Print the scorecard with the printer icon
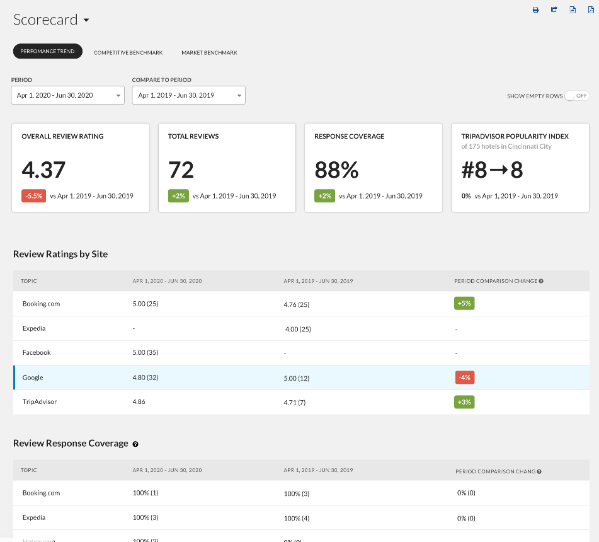This screenshot has width=599, height=542. click(x=535, y=10)
